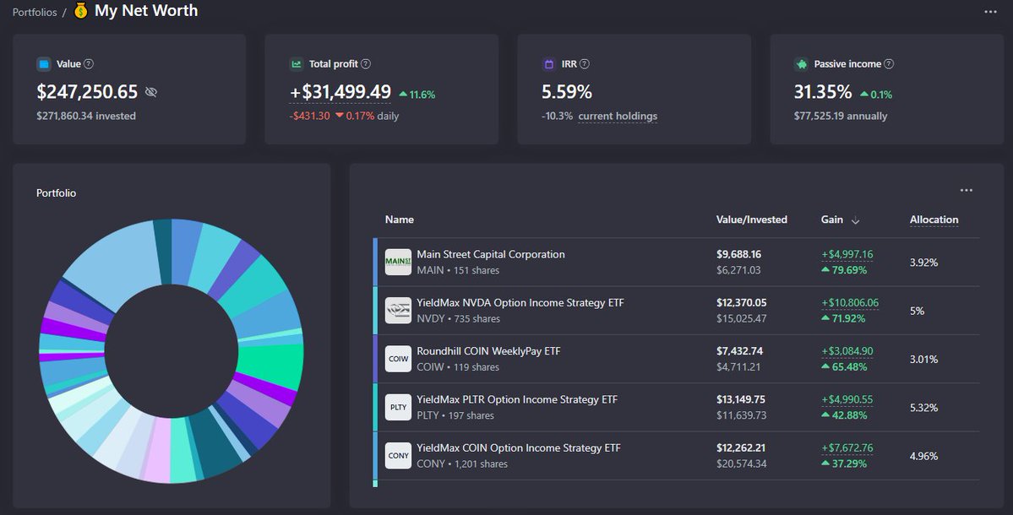Image resolution: width=1013 pixels, height=515 pixels.
Task: Open the holdings table three-dot menu
Action: pyautogui.click(x=967, y=191)
